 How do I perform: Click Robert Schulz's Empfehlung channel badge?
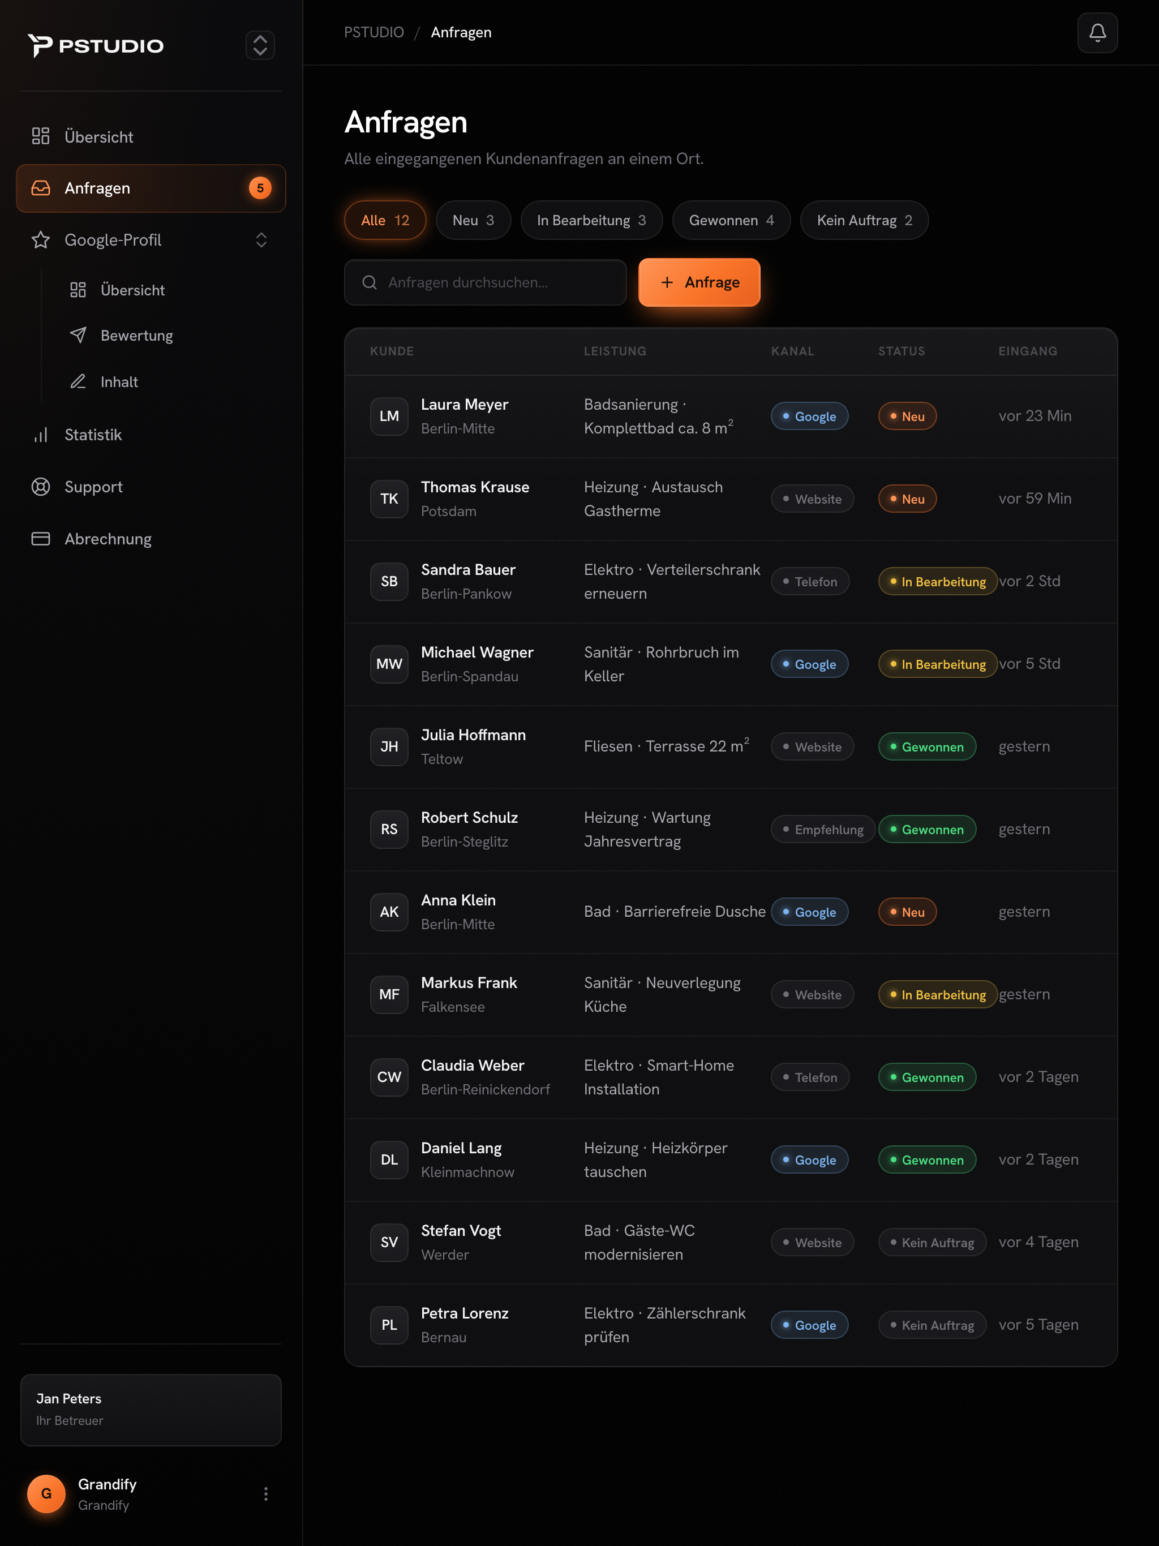823,829
